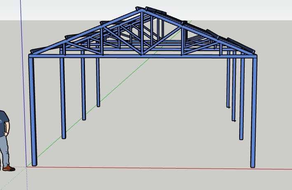
Task: Click the central king post of the front truss
Action: tap(142, 33)
